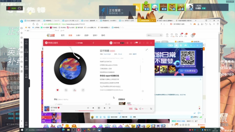Open the NOW直播 bookmark

coord(45,27)
